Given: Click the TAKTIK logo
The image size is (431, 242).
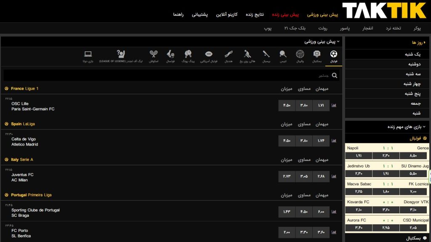Looking at the screenshot, I should click(x=384, y=11).
